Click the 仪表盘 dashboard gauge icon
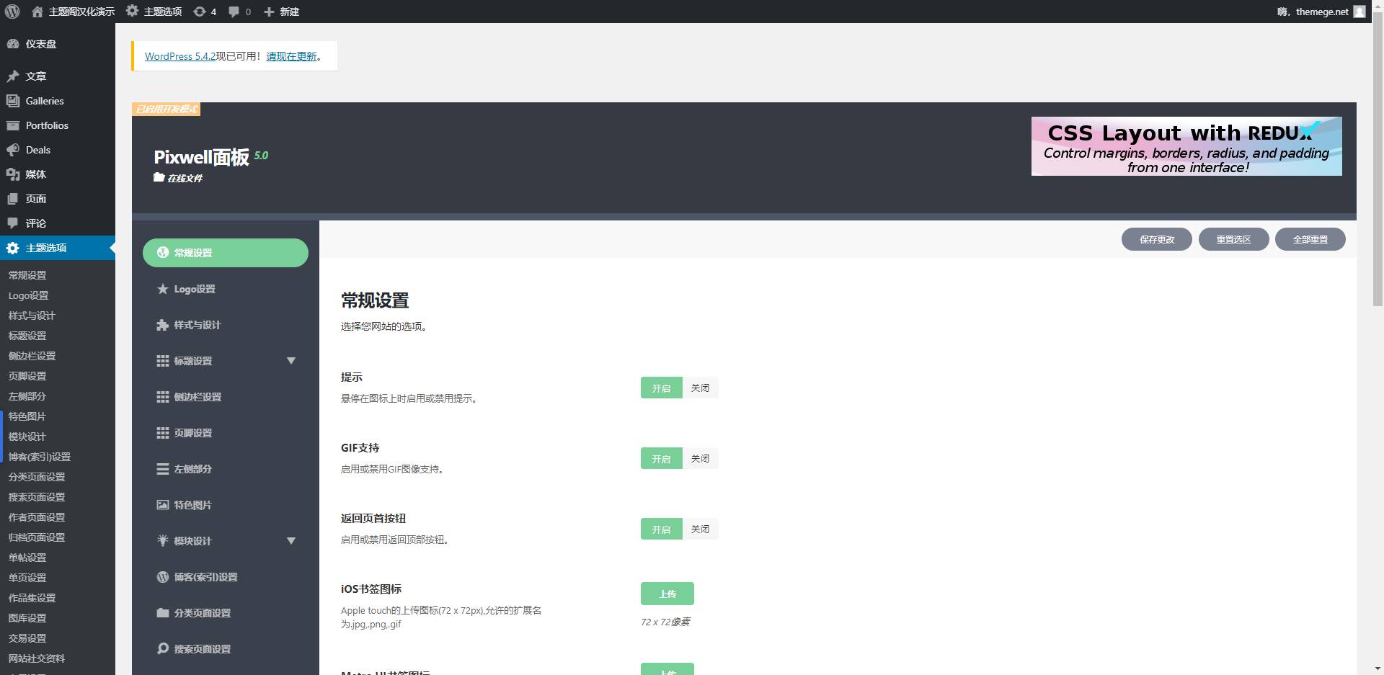This screenshot has height=675, width=1384. (x=13, y=44)
